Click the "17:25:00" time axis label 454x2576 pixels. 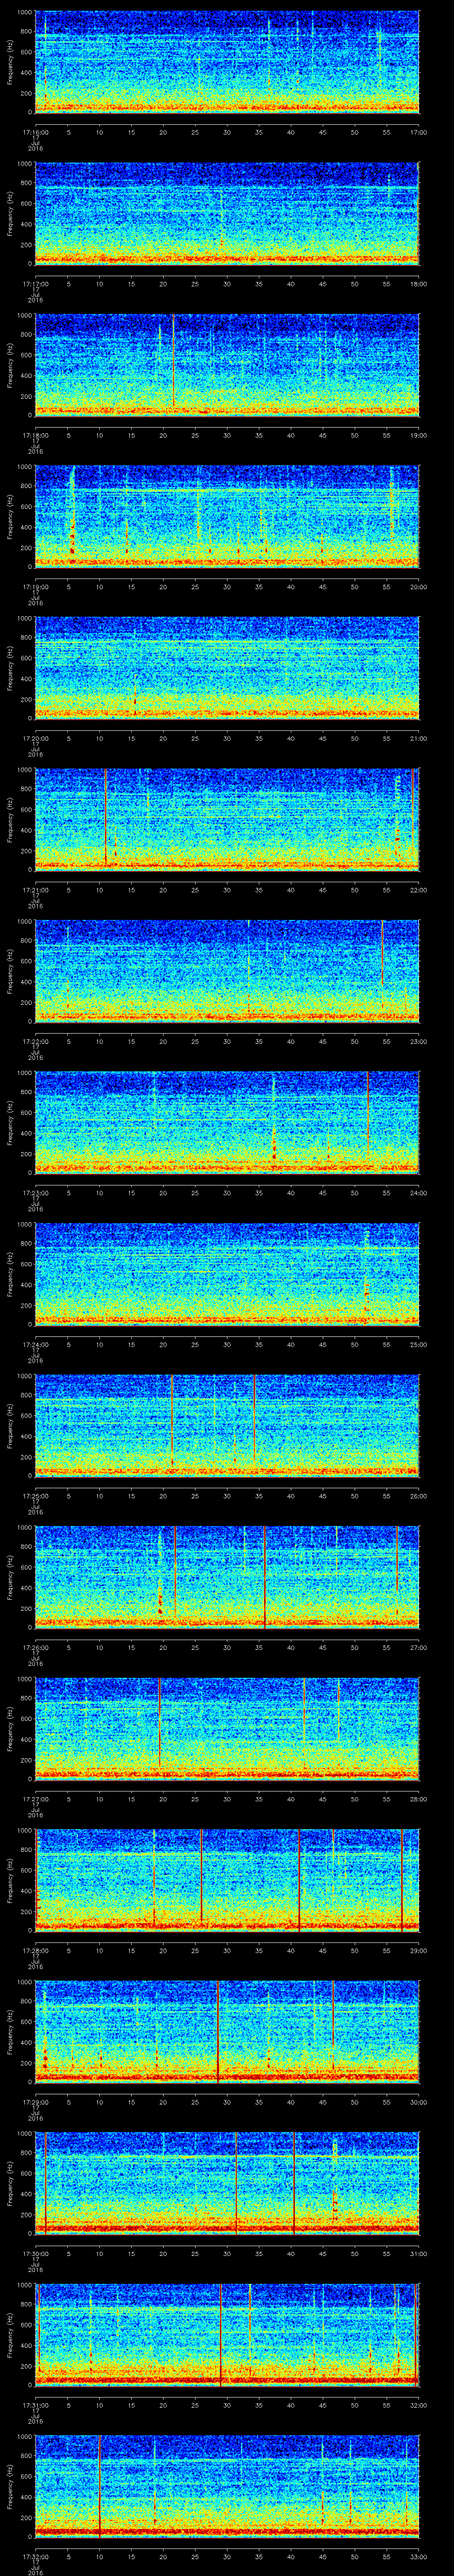36,1496
